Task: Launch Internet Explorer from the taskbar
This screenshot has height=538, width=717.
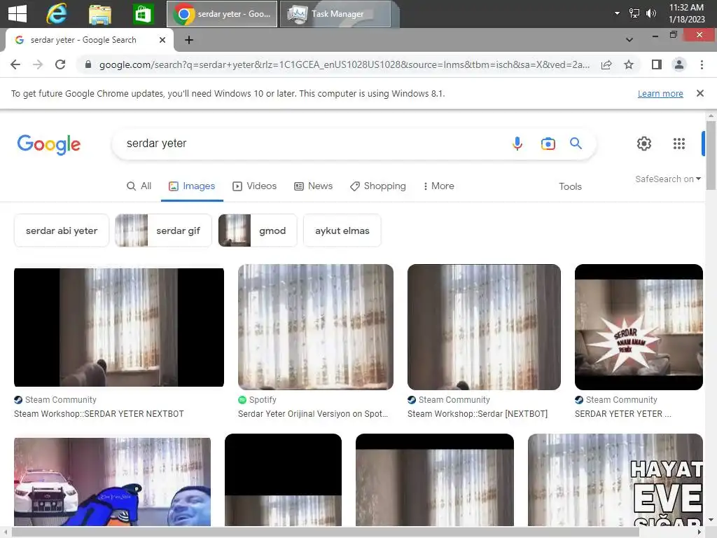Action: coord(57,14)
